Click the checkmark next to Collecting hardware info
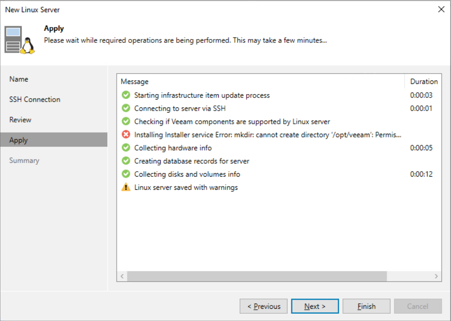This screenshot has width=451, height=321. tap(126, 148)
